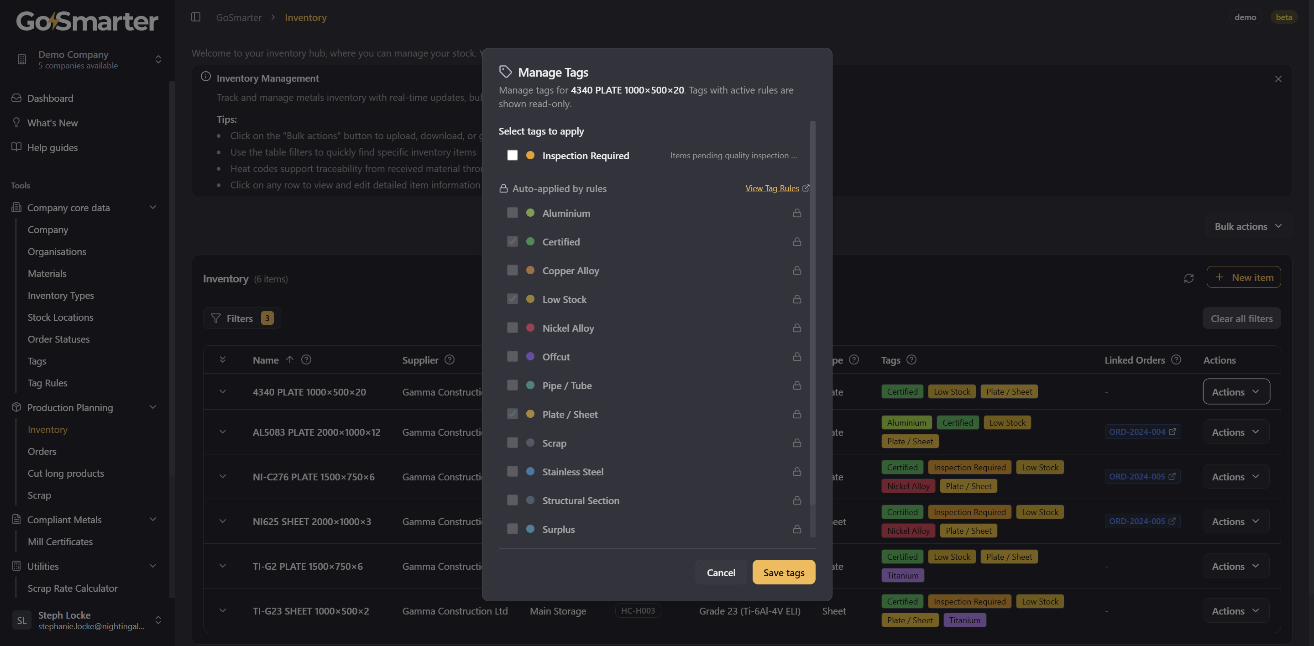Click the lock icon for Stainless Steel
Viewport: 1314px width, 646px height.
[797, 472]
